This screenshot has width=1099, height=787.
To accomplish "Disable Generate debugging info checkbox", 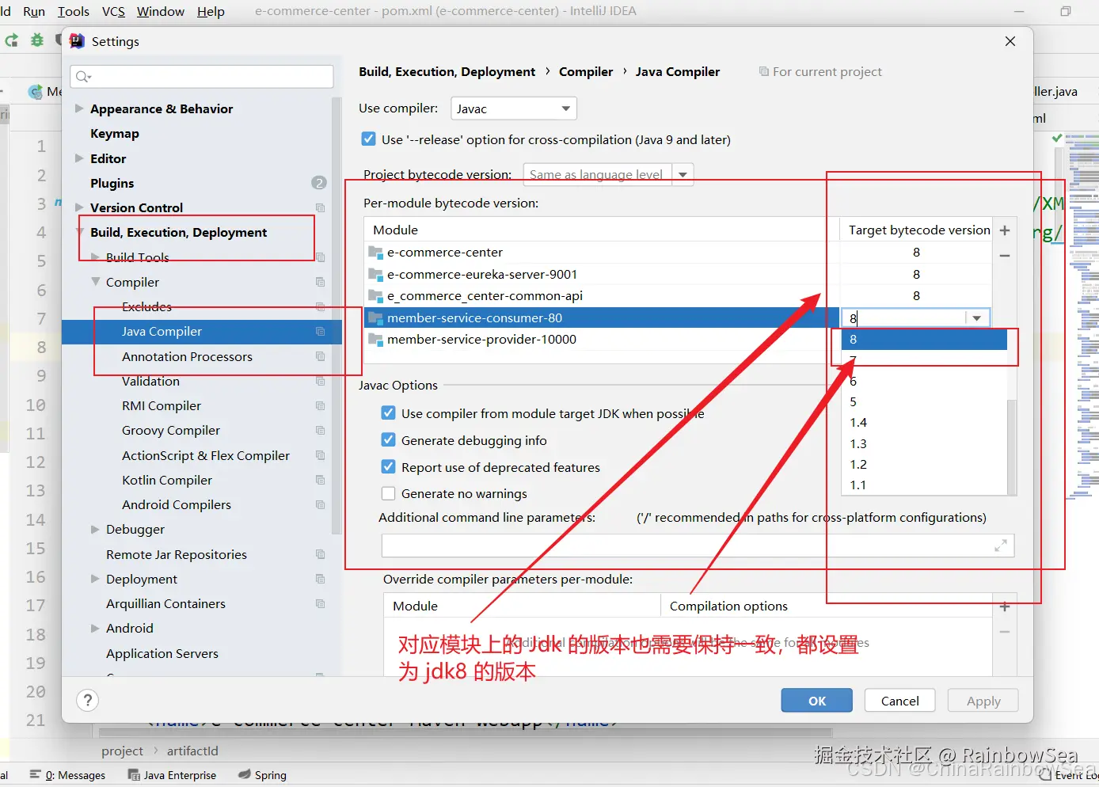I will coord(389,440).
